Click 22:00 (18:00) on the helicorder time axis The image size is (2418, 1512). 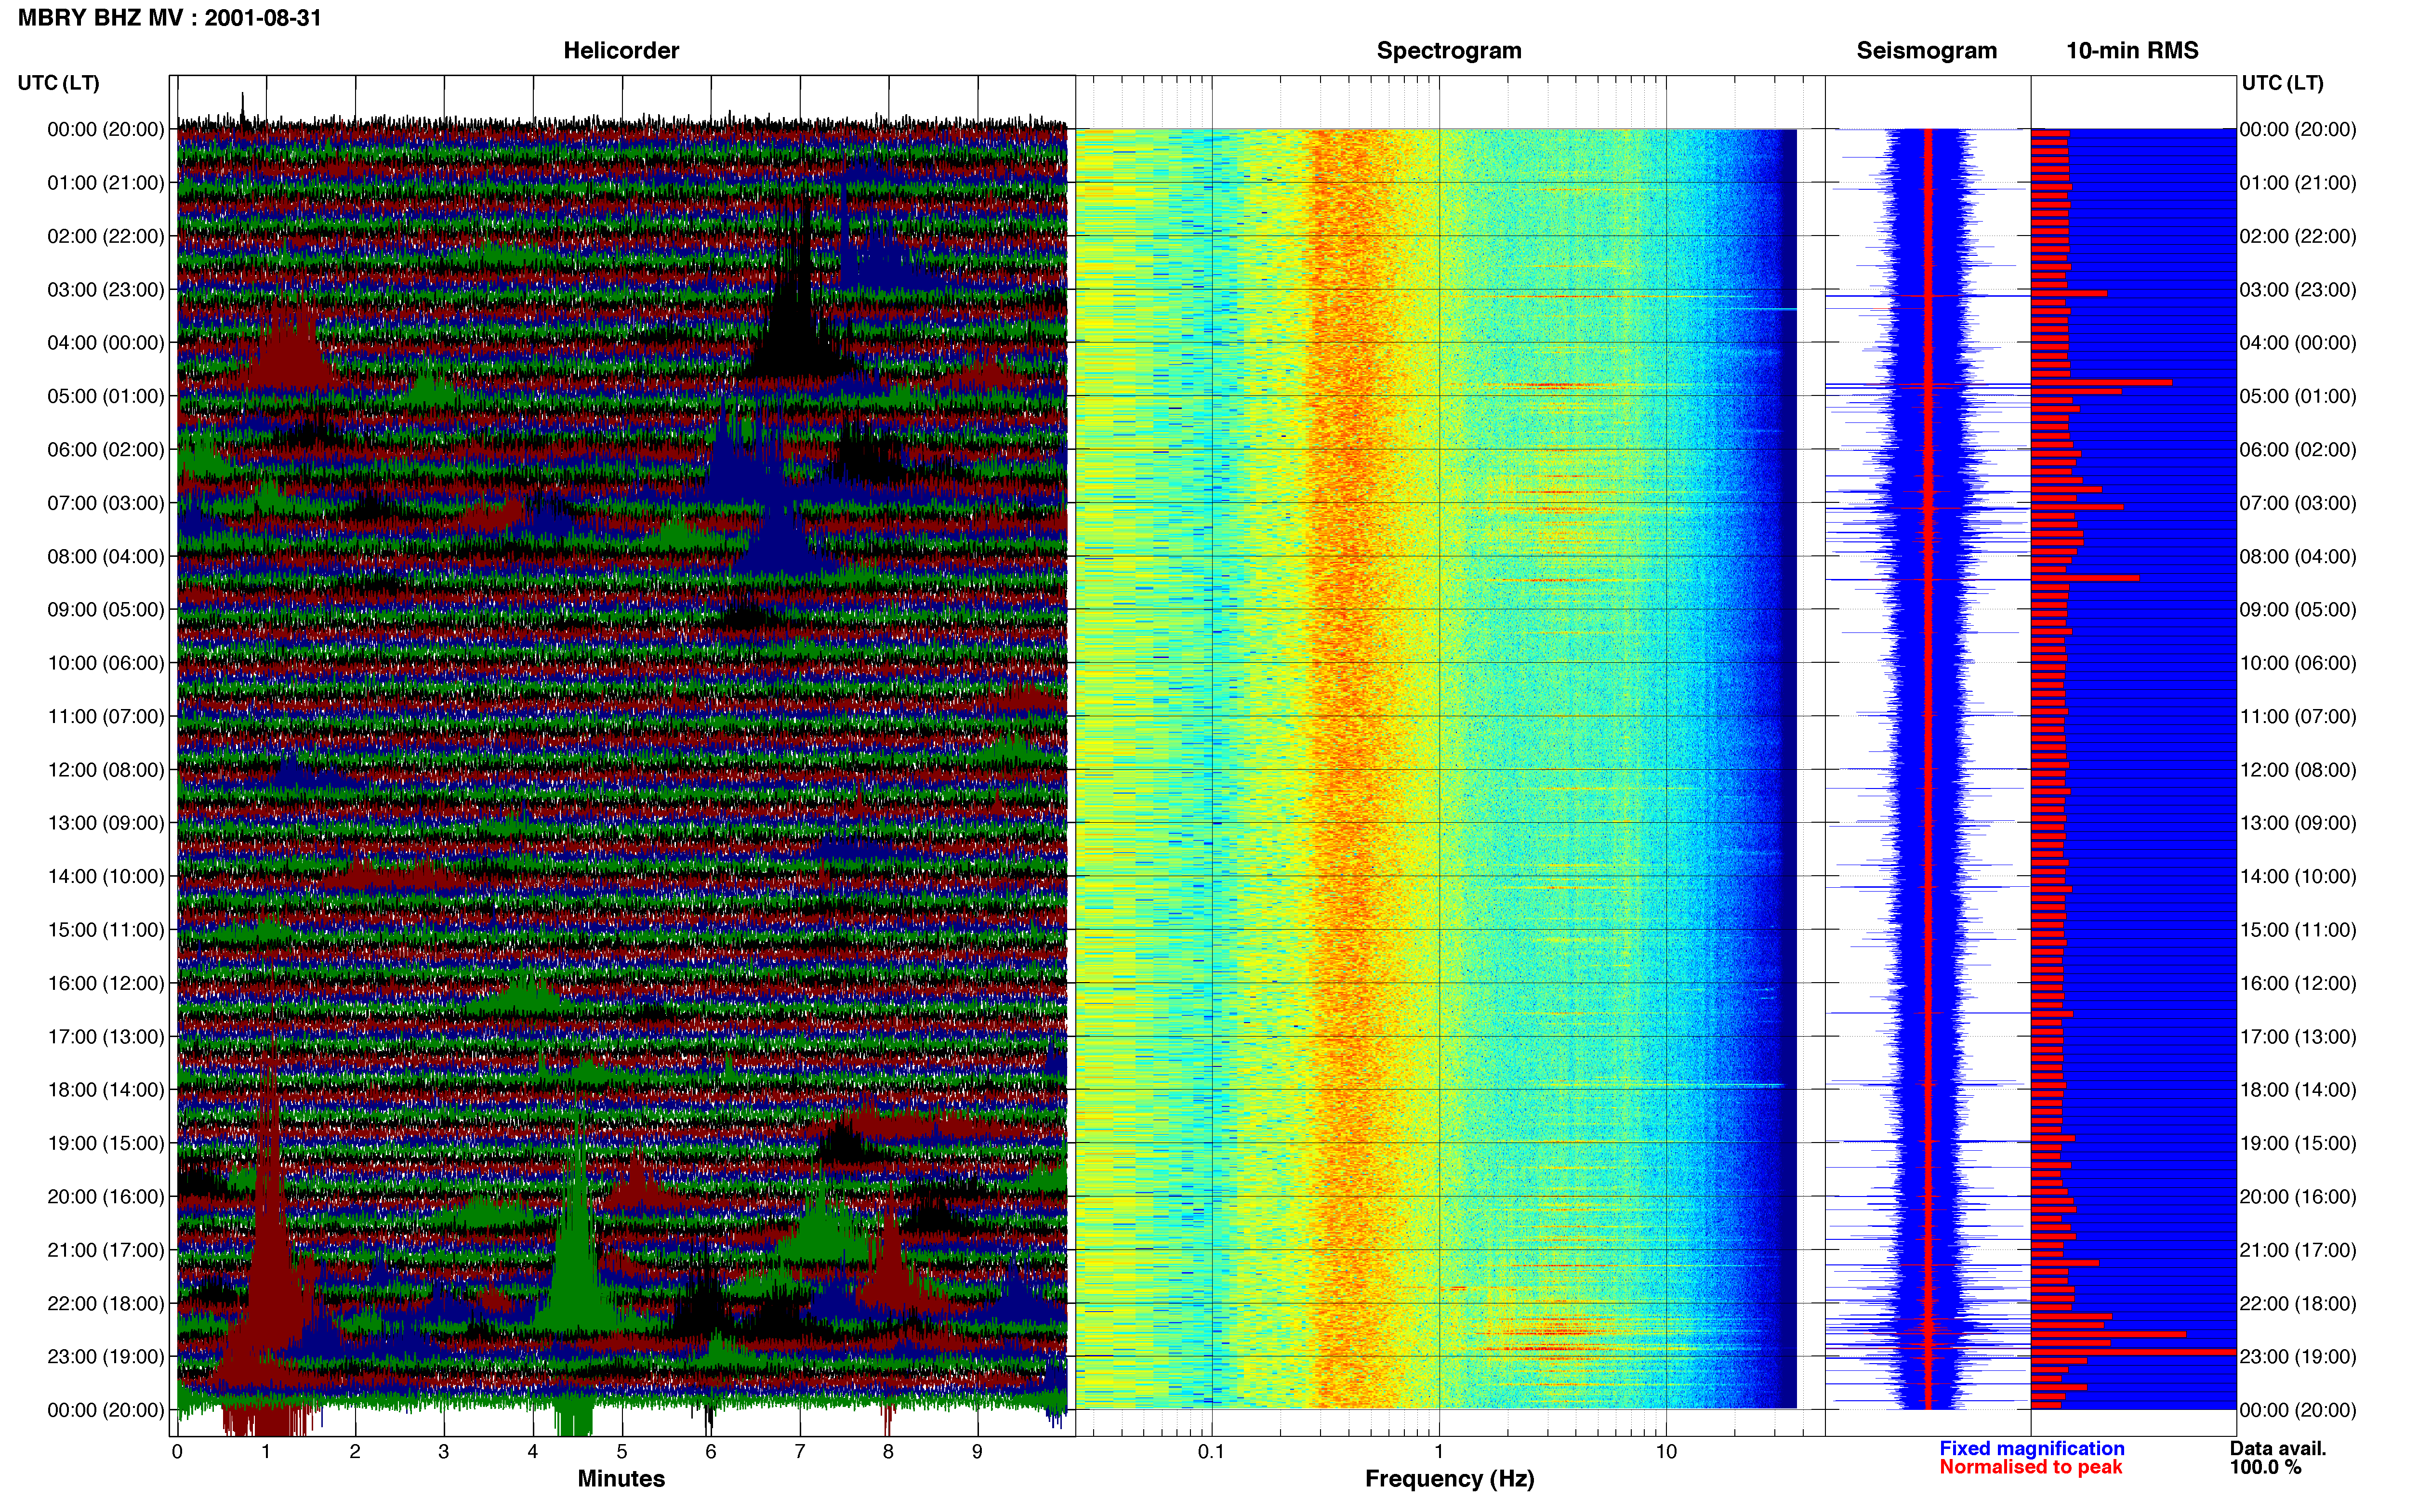click(106, 1304)
